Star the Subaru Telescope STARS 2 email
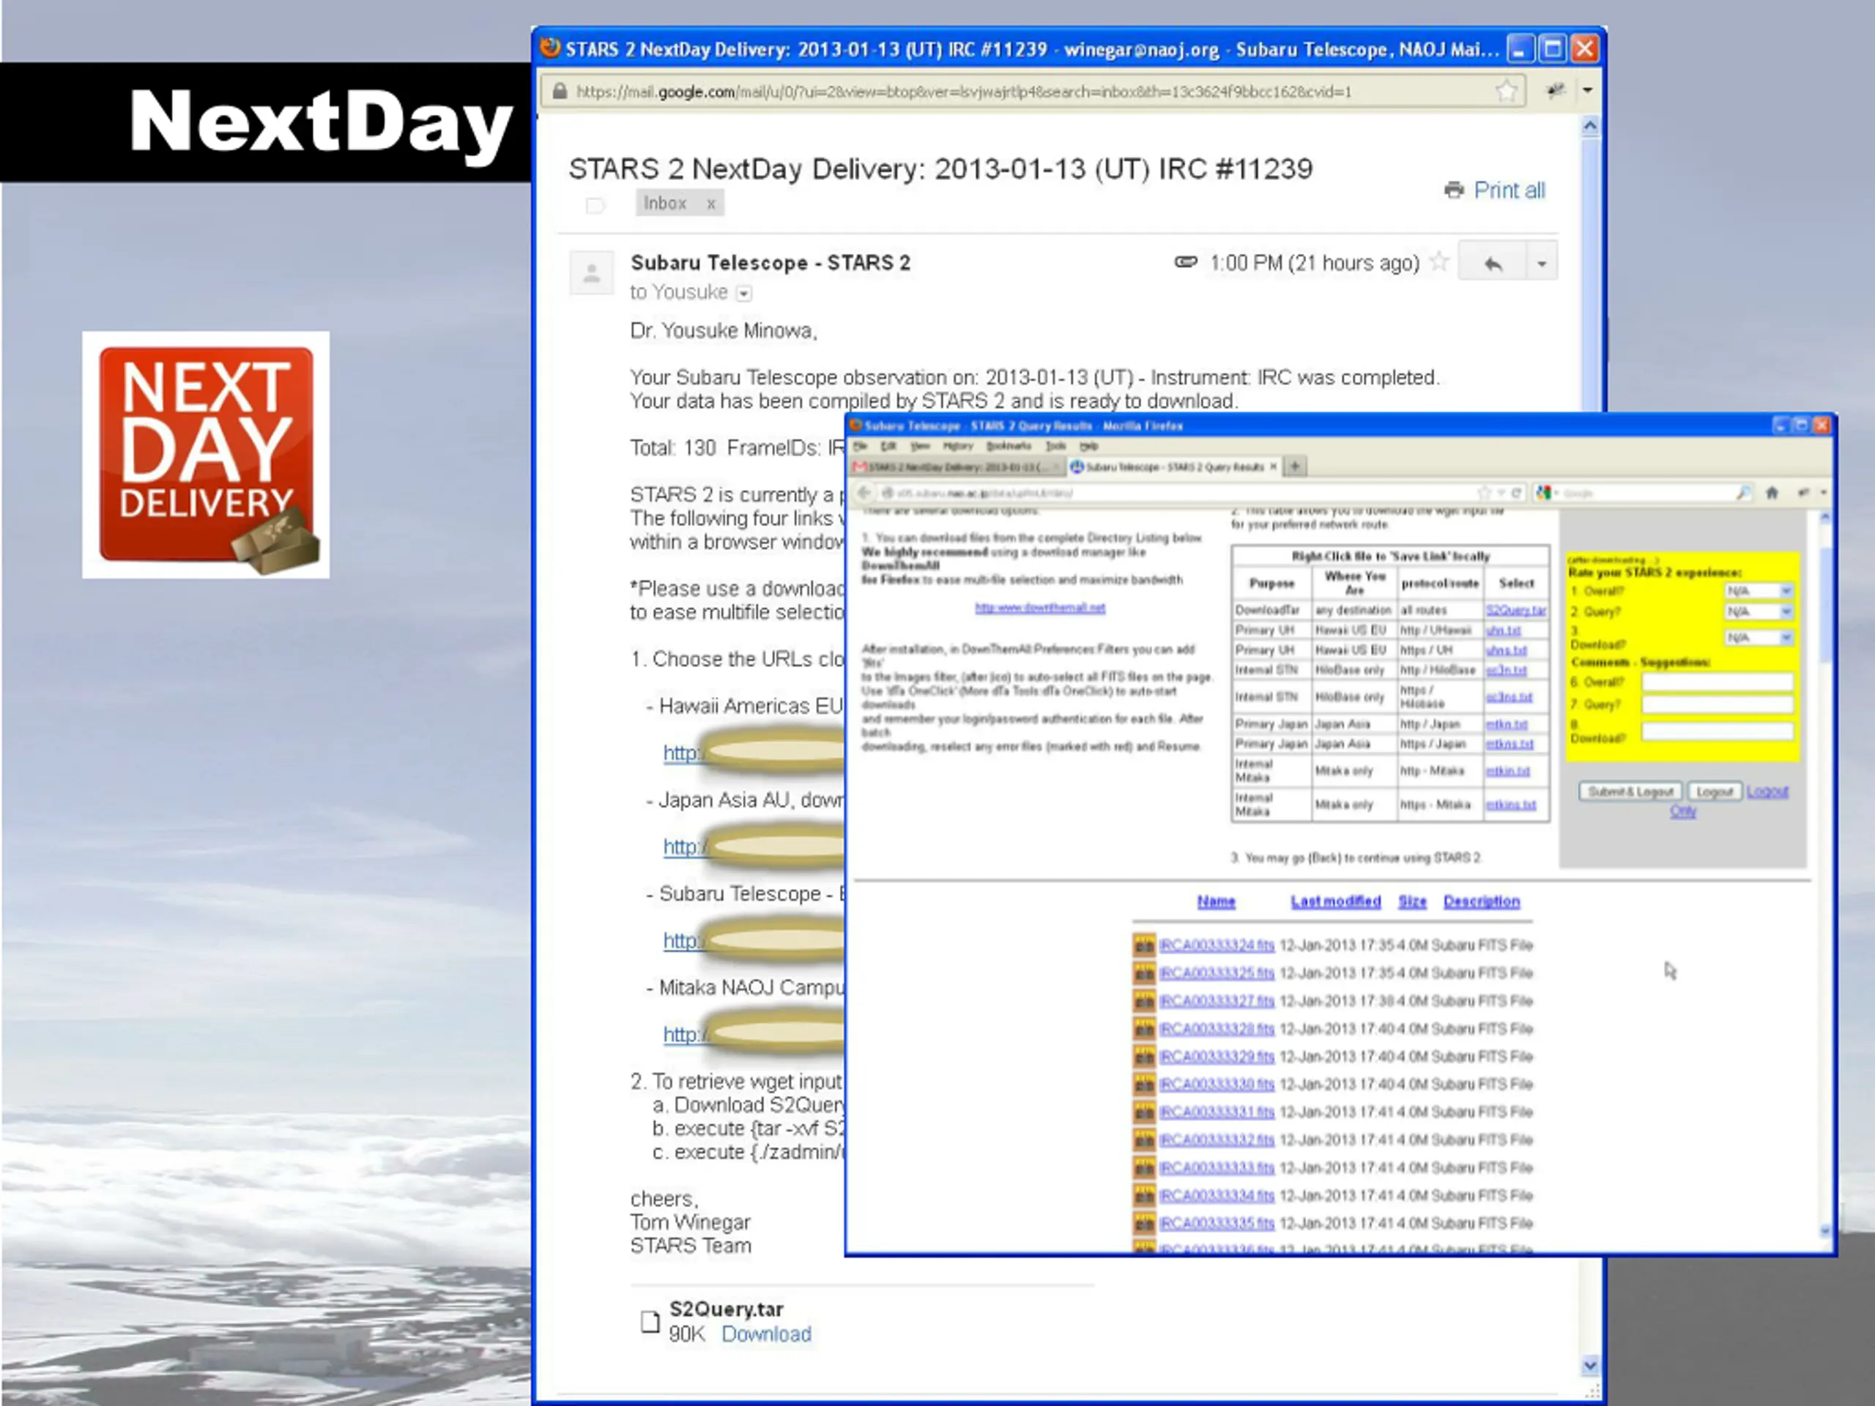The image size is (1875, 1406). click(1438, 262)
